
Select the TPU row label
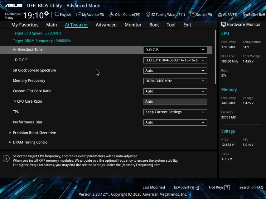[16, 112]
